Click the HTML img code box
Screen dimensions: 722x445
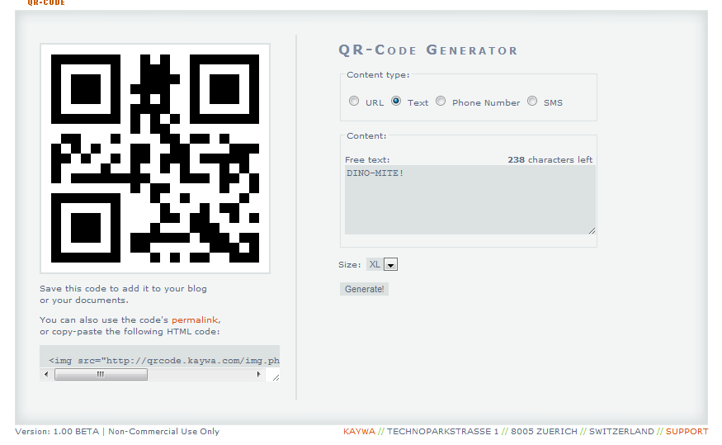(159, 357)
